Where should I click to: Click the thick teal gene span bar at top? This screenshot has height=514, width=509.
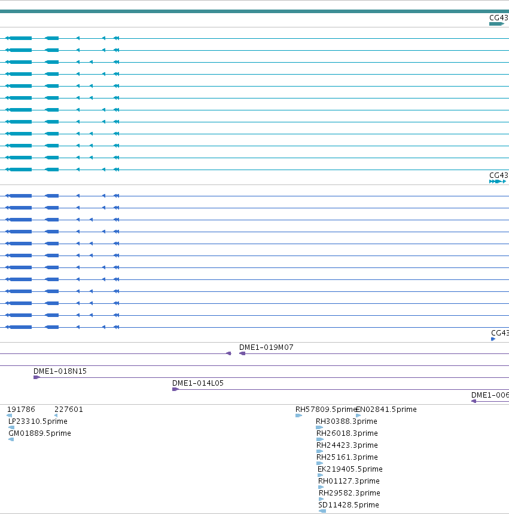click(x=255, y=11)
